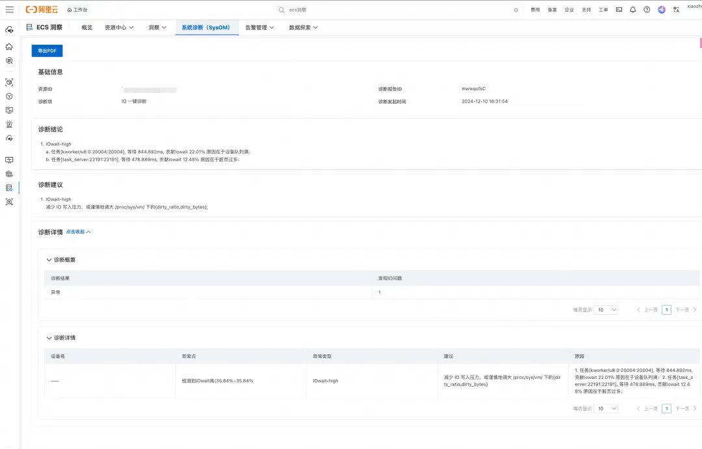
Task: Open the 费用 menu in the top bar
Action: (x=535, y=10)
